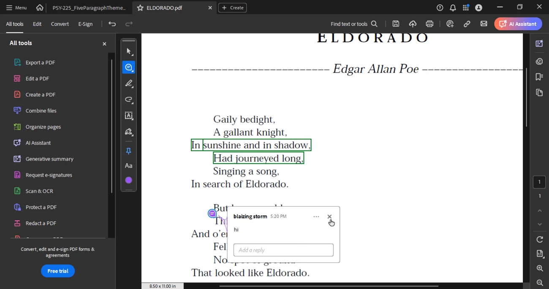The height and width of the screenshot is (289, 549).
Task: Switch to PSY-225_FiveParagraphTheme tab
Action: [89, 8]
